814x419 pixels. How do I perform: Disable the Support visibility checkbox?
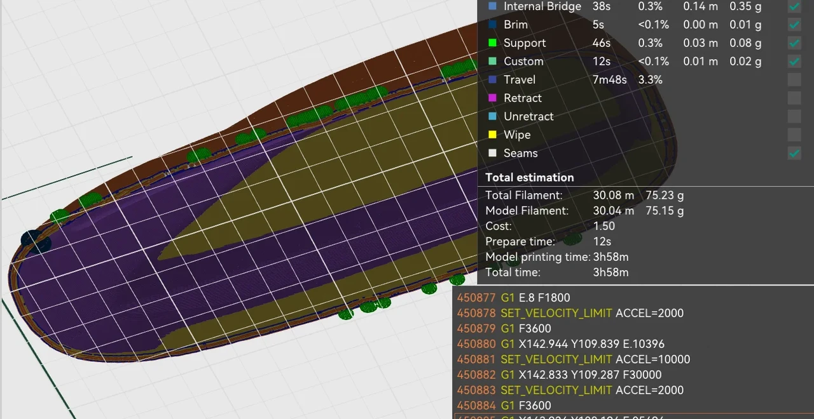(x=794, y=43)
